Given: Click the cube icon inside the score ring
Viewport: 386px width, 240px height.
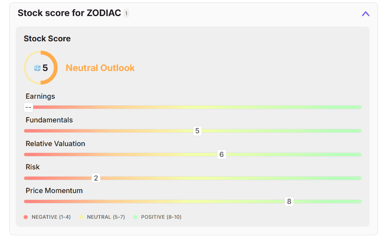Looking at the screenshot, I should [x=37, y=68].
